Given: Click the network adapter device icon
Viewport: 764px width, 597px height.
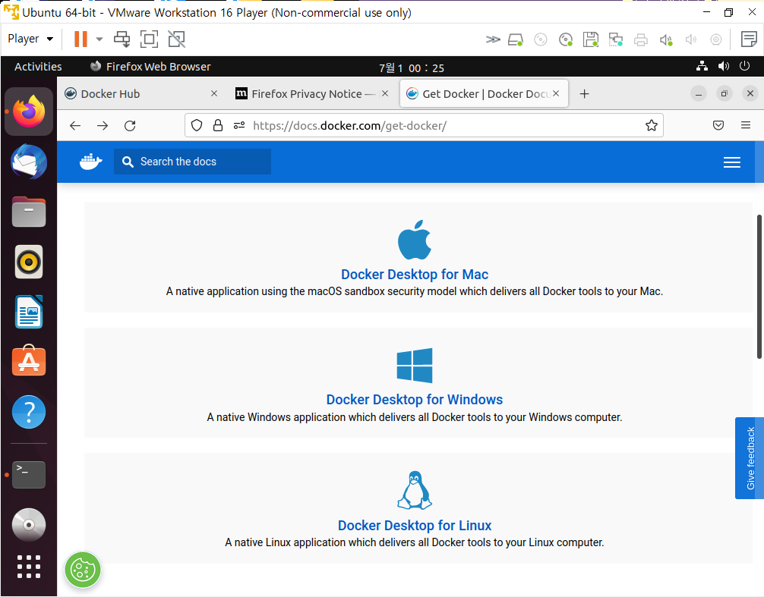Looking at the screenshot, I should (616, 39).
